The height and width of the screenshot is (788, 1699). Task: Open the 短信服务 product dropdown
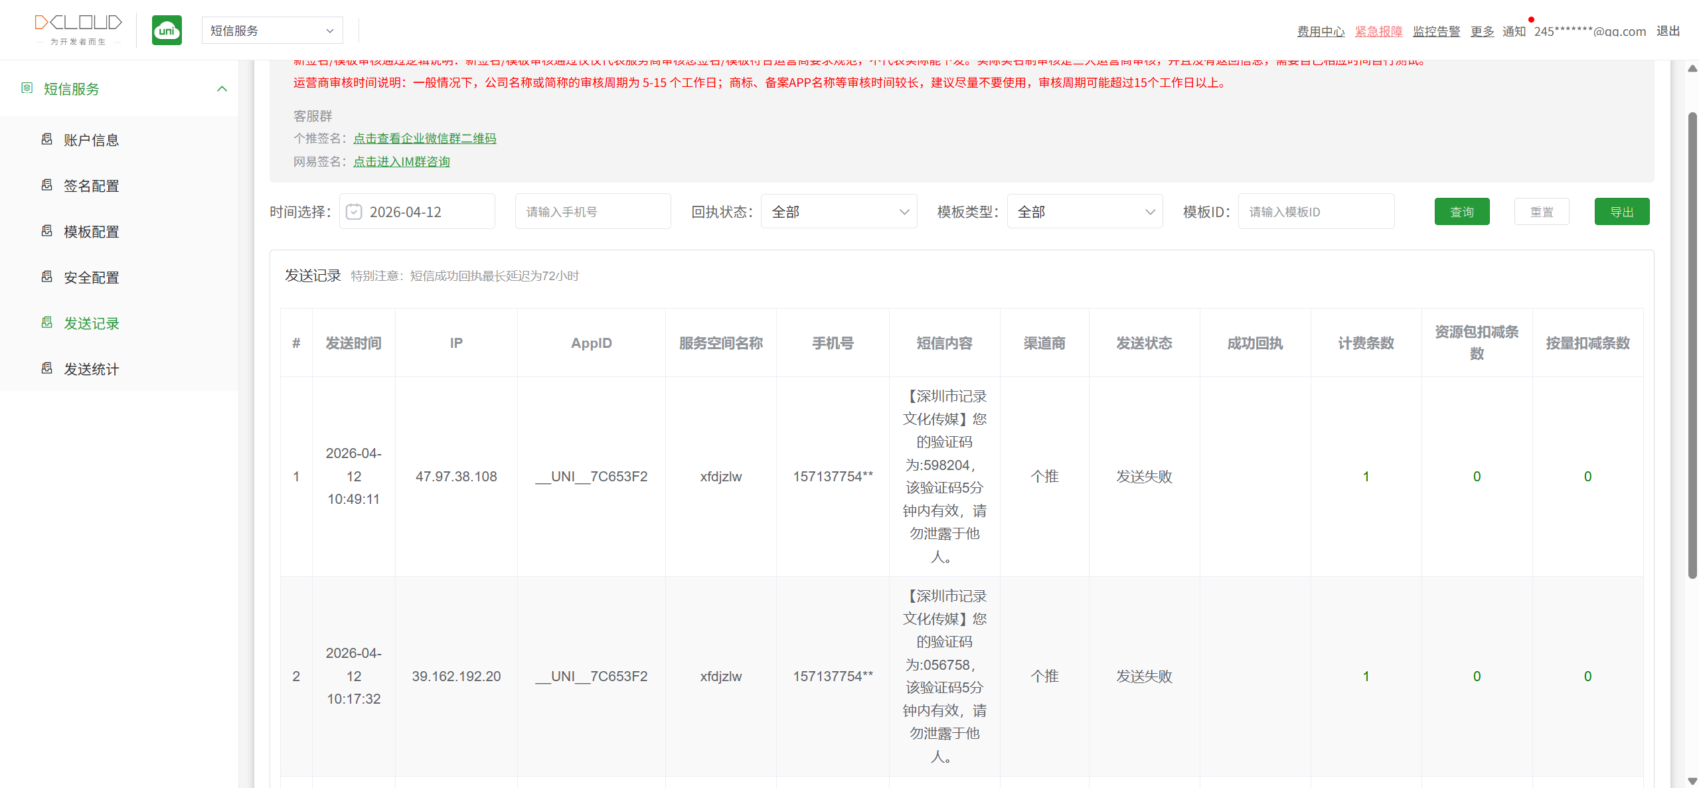(x=272, y=31)
